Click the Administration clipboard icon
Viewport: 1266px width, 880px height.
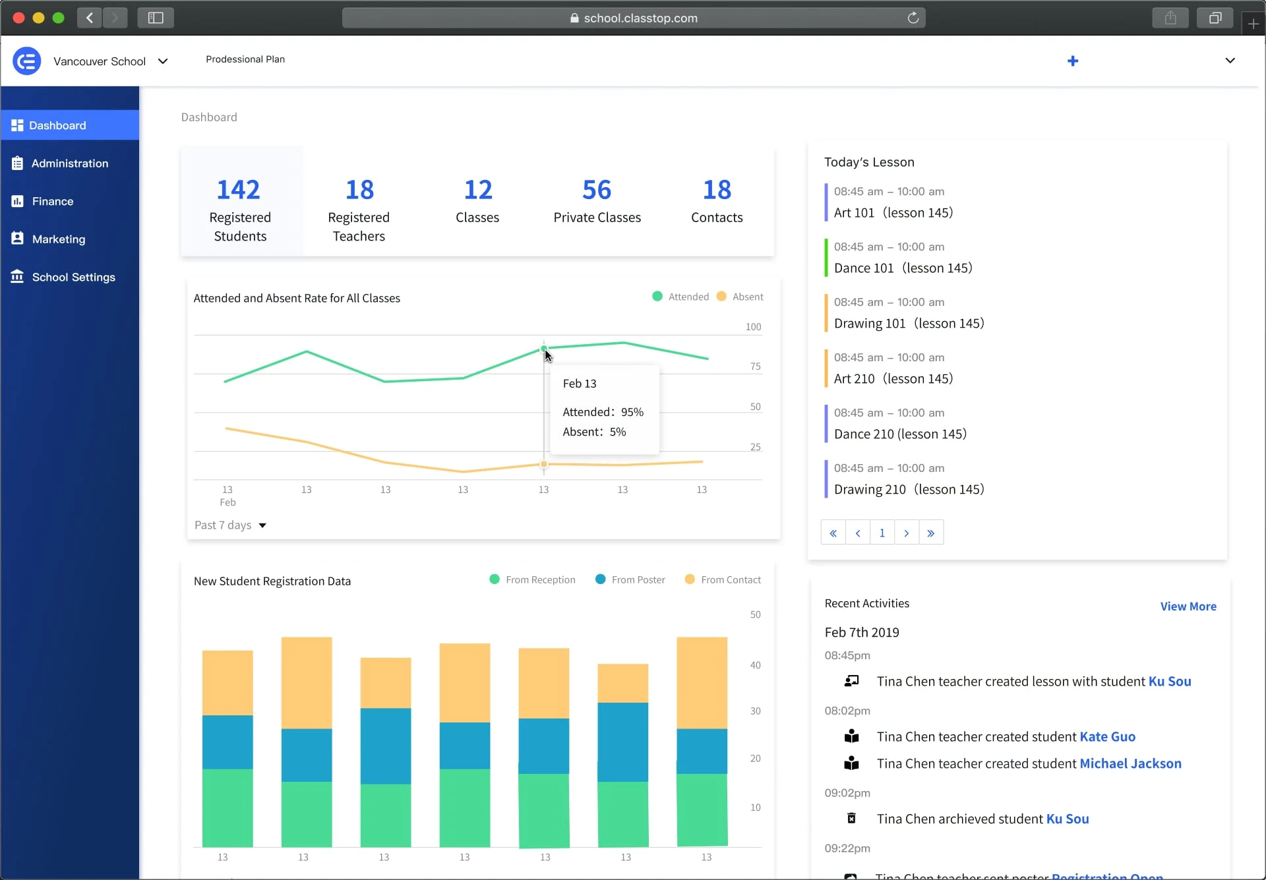coord(17,163)
